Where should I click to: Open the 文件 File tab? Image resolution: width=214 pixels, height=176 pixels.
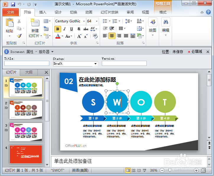click(11, 12)
